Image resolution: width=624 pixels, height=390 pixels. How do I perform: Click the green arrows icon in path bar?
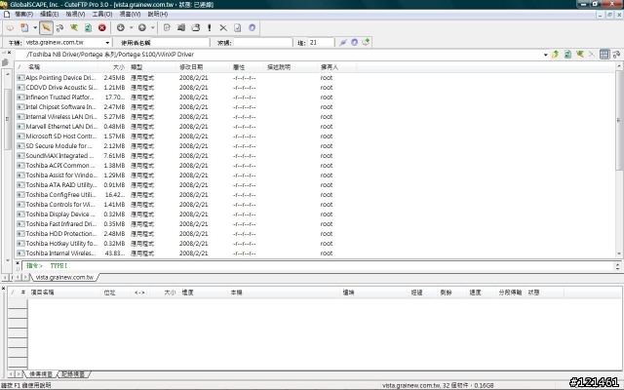click(580, 55)
